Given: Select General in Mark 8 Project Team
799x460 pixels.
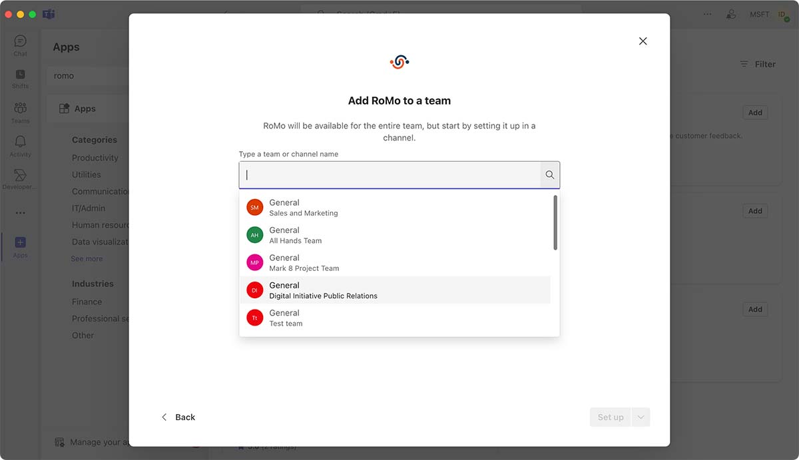Looking at the screenshot, I should pos(395,263).
